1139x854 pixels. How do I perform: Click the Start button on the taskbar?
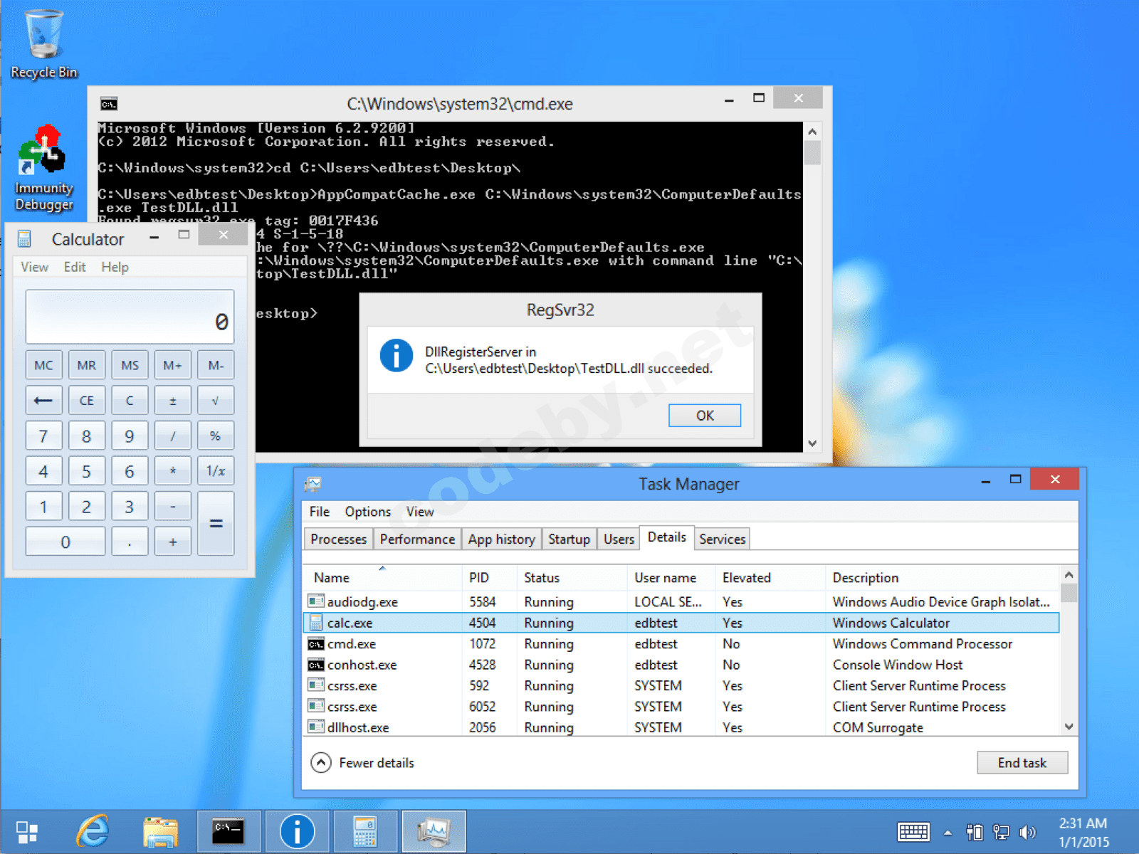[x=27, y=831]
